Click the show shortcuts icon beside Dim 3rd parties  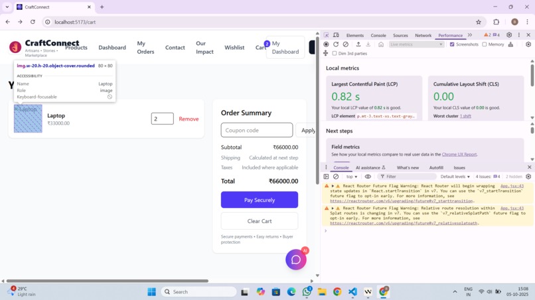point(325,53)
